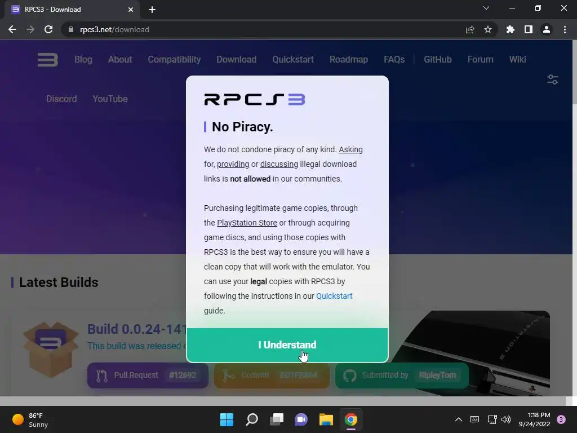Open the Download nav item

click(x=236, y=59)
